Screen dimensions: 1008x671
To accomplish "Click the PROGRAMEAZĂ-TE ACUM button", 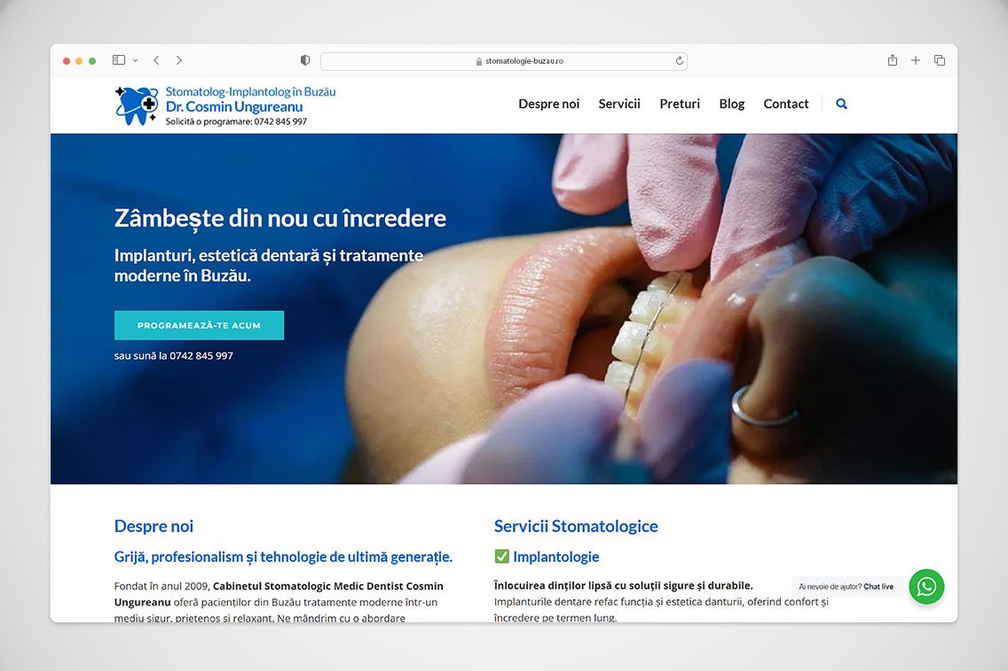I will 200,325.
